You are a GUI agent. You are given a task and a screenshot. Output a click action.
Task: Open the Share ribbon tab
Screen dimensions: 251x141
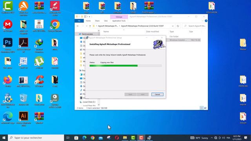tap(97, 21)
